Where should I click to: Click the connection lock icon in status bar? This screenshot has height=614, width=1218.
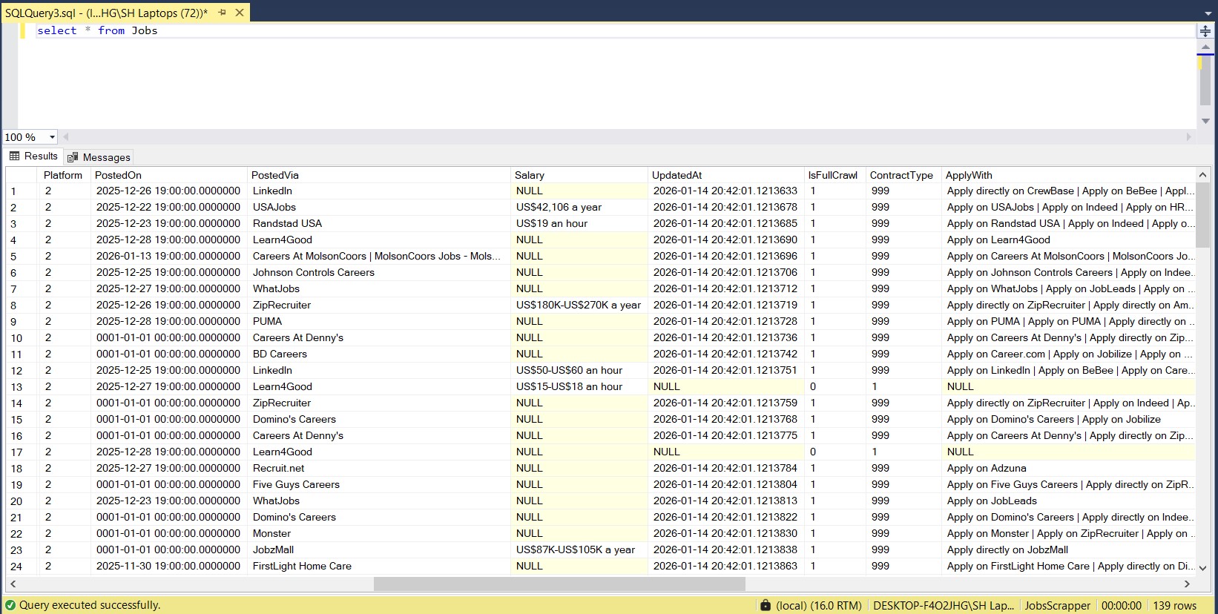[x=766, y=605]
